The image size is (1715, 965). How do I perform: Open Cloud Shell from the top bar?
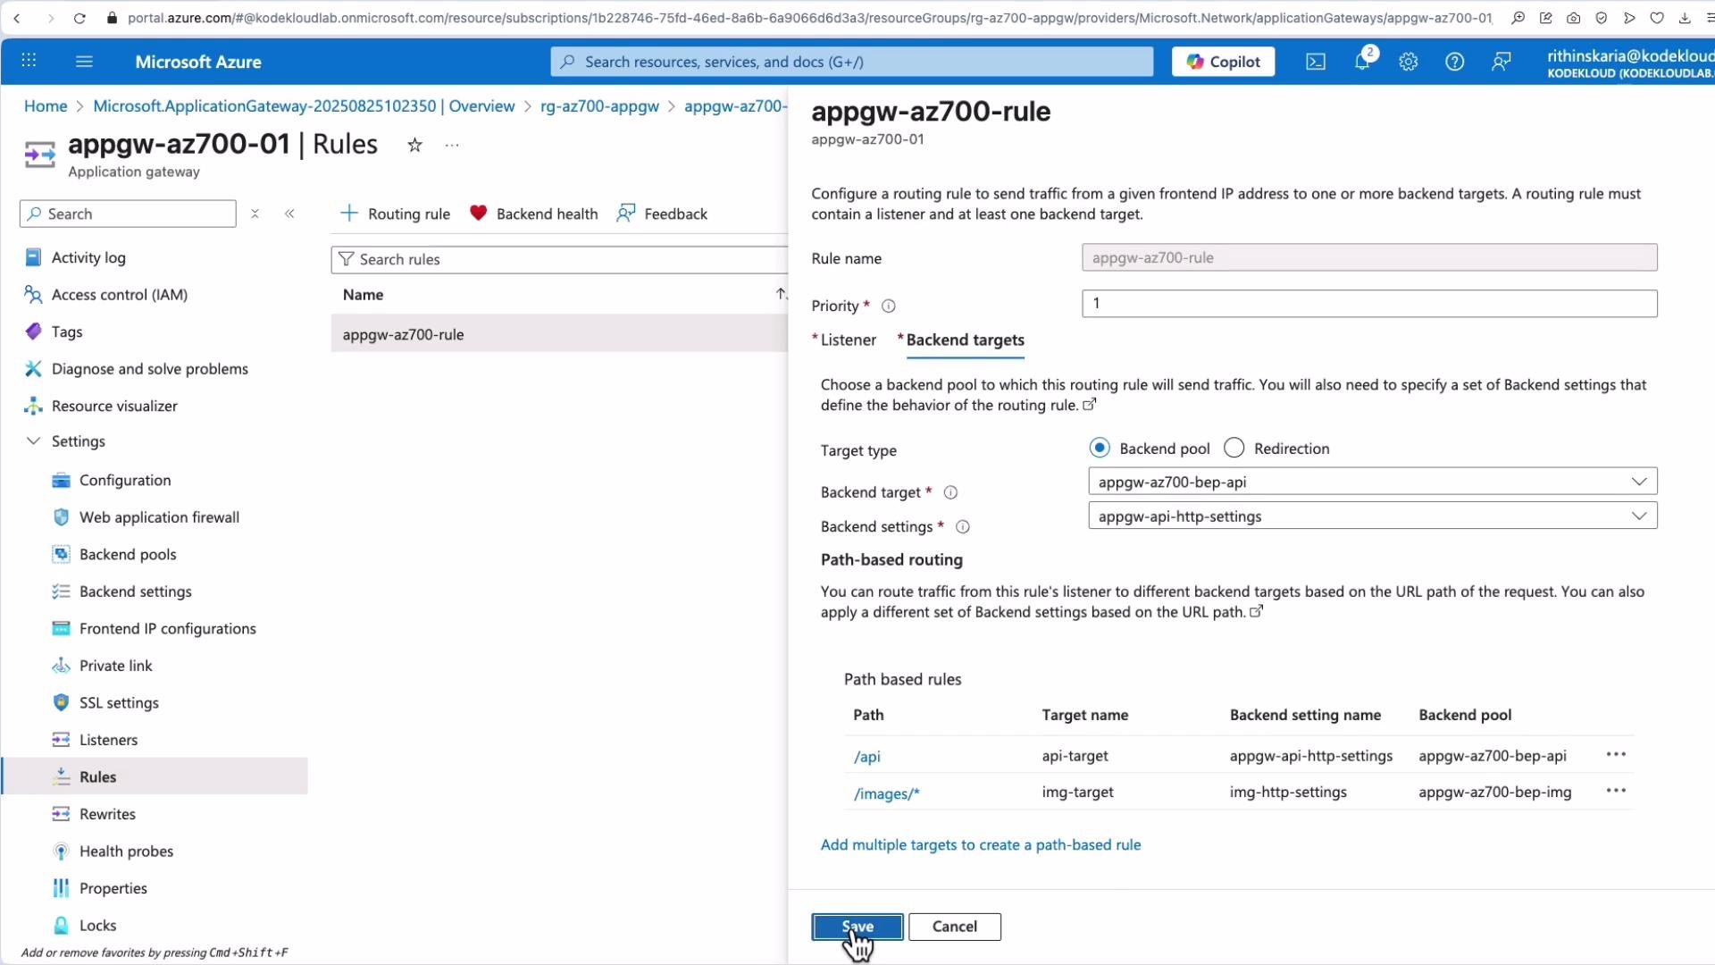point(1316,62)
